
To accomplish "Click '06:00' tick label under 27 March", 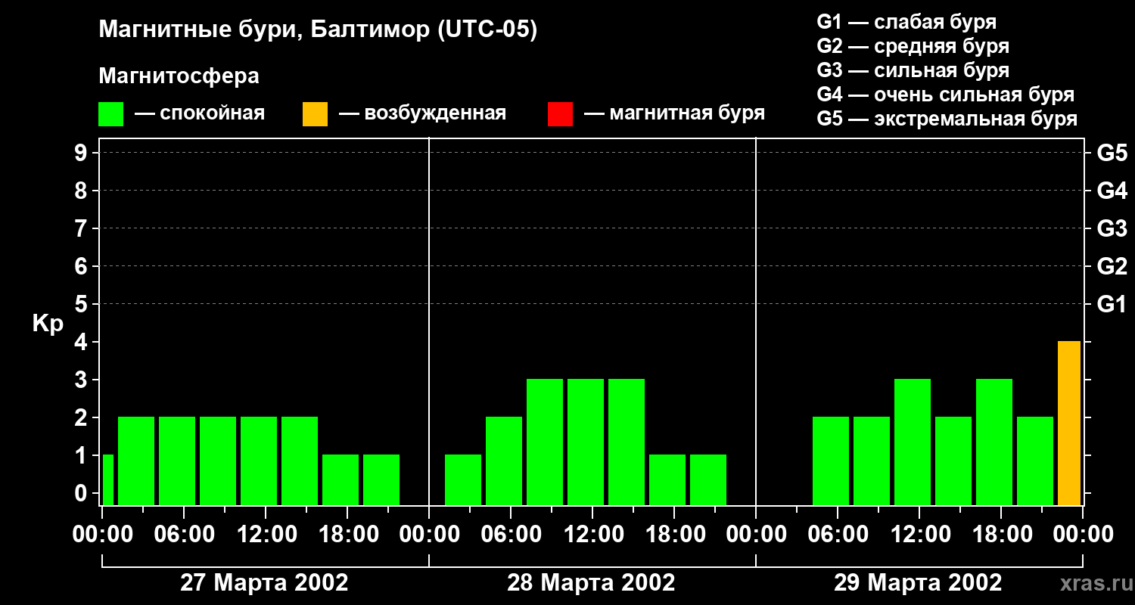I will pyautogui.click(x=183, y=535).
